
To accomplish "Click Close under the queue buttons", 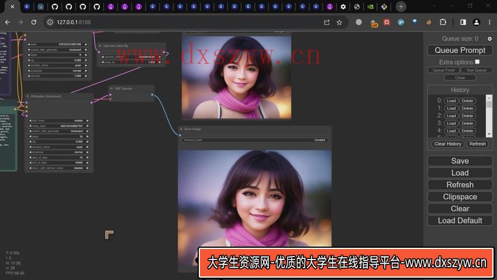I will pyautogui.click(x=460, y=78).
